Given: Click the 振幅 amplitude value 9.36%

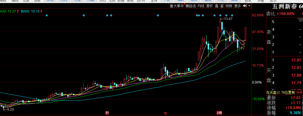Looking at the screenshot, I should point(296,113).
